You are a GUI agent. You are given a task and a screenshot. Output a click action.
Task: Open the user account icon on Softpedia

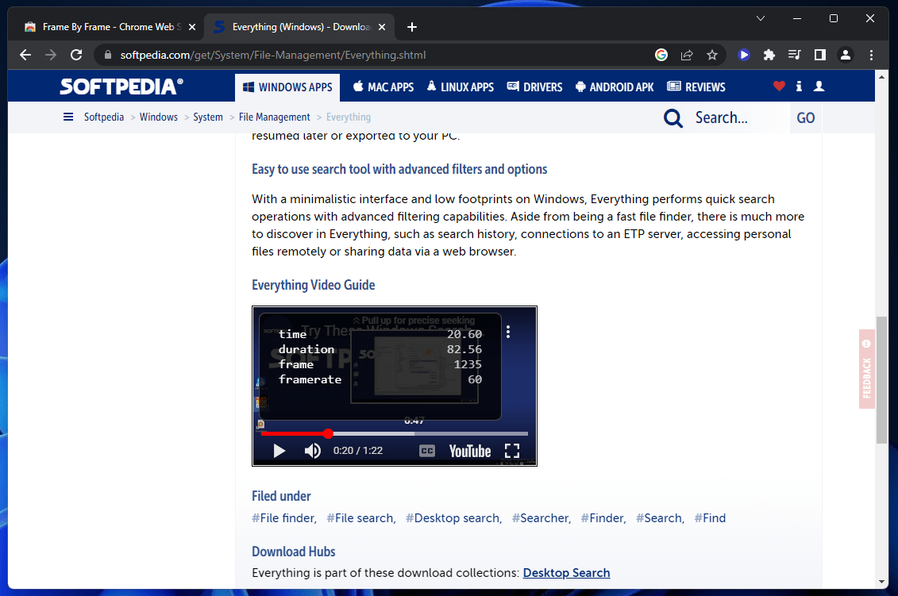pos(819,87)
